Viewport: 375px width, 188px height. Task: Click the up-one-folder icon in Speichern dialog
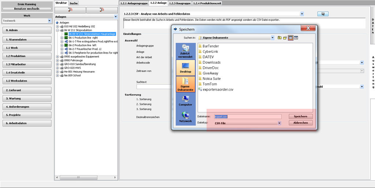(279, 38)
